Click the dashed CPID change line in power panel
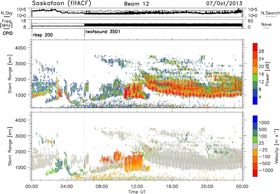280x194 pixels. 84,74
